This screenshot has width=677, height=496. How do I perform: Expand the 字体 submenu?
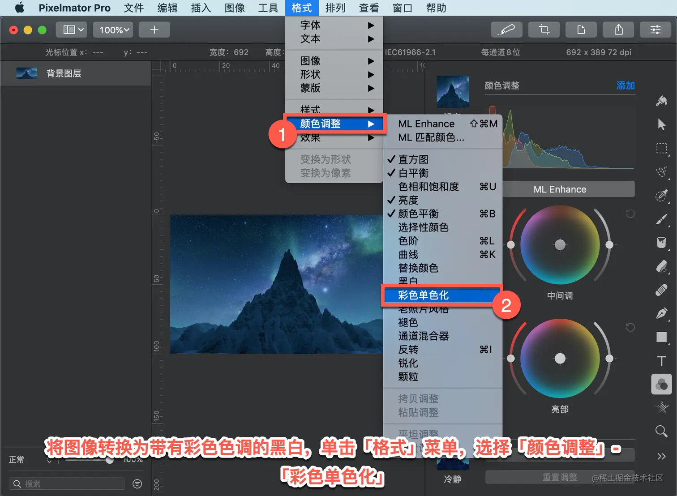point(334,25)
